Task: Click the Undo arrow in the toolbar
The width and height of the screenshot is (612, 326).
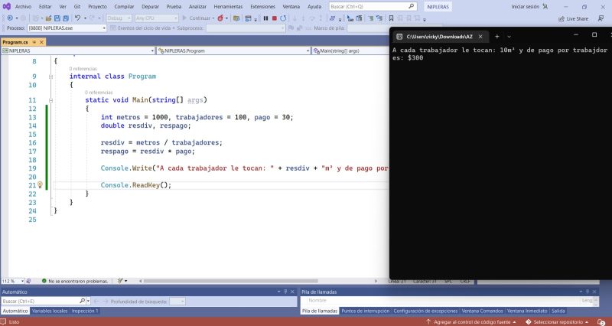Action: click(78, 18)
